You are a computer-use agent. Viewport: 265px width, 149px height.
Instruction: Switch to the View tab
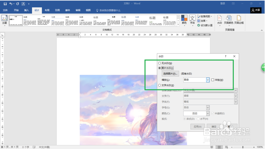pyautogui.click(x=88, y=10)
